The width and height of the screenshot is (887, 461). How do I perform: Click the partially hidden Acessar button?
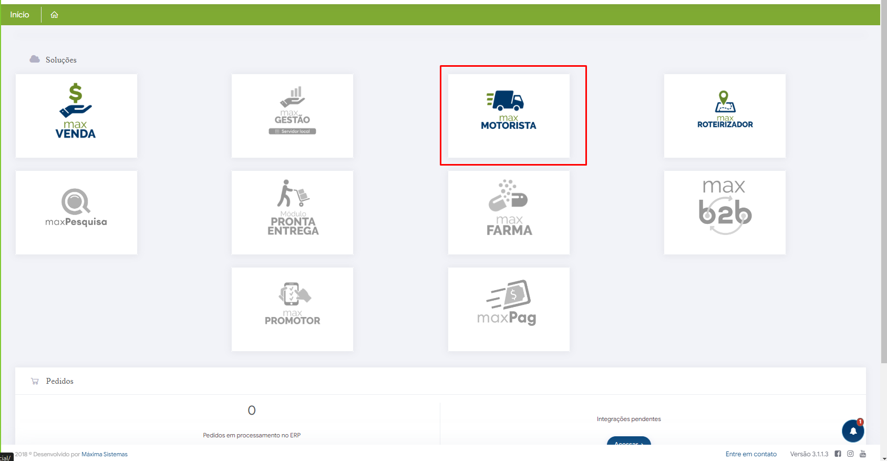pos(629,440)
